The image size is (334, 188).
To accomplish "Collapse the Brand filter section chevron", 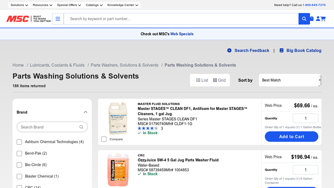I will [86, 112].
